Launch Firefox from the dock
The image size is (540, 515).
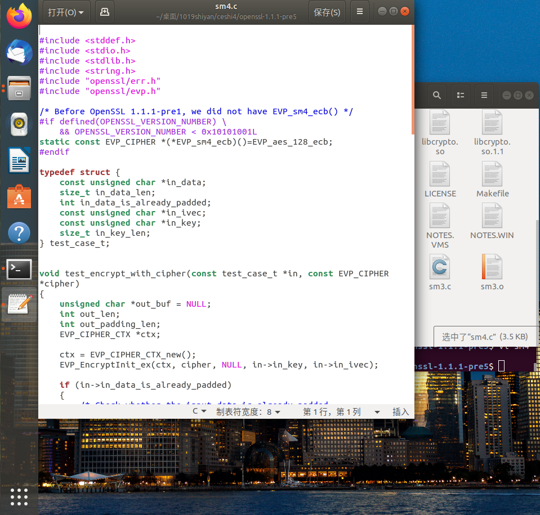click(x=19, y=16)
